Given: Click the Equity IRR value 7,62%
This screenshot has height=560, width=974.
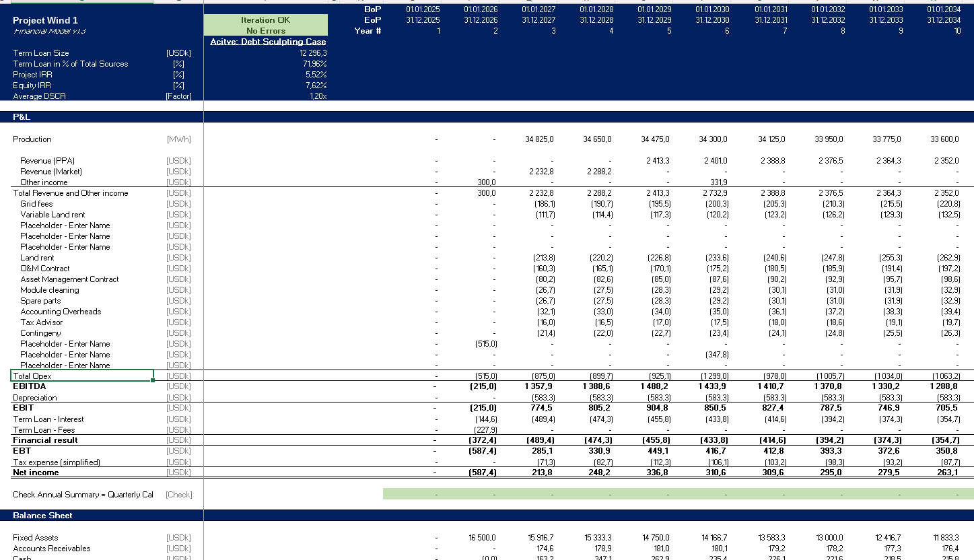Looking at the screenshot, I should [x=316, y=85].
